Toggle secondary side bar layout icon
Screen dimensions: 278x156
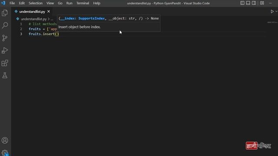[x=254, y=3]
